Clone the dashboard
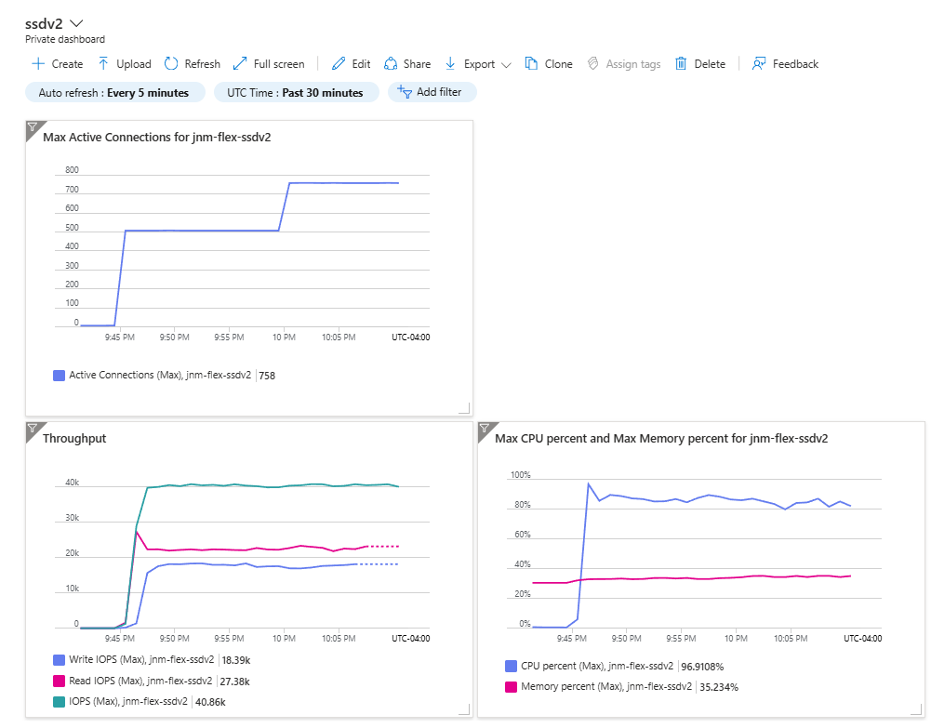The width and height of the screenshot is (931, 728). tap(549, 64)
